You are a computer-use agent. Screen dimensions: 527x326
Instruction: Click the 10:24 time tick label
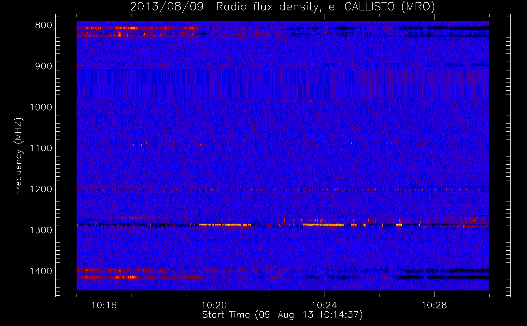click(324, 305)
